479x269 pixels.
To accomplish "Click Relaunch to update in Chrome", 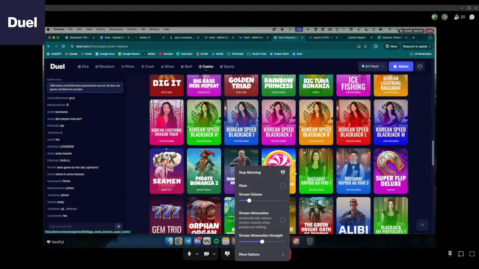I will pyautogui.click(x=417, y=46).
